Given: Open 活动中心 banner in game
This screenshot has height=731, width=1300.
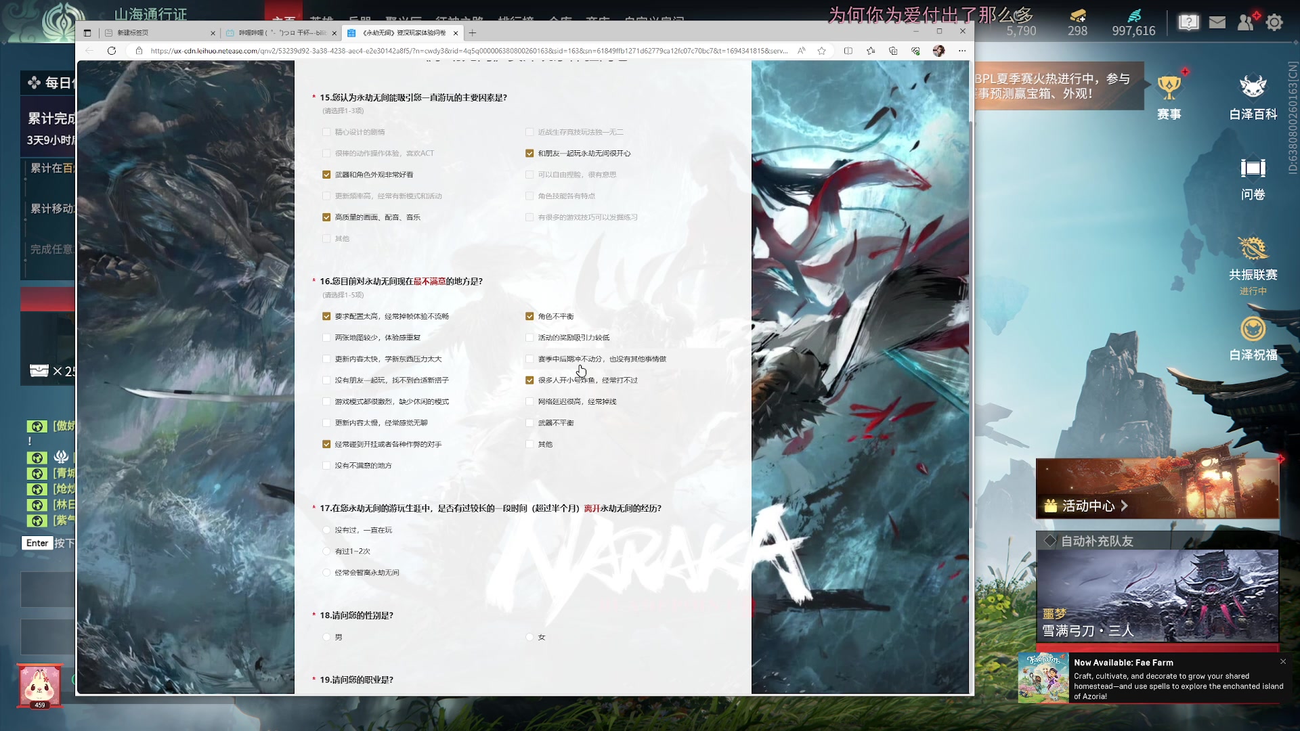Looking at the screenshot, I should pyautogui.click(x=1157, y=489).
